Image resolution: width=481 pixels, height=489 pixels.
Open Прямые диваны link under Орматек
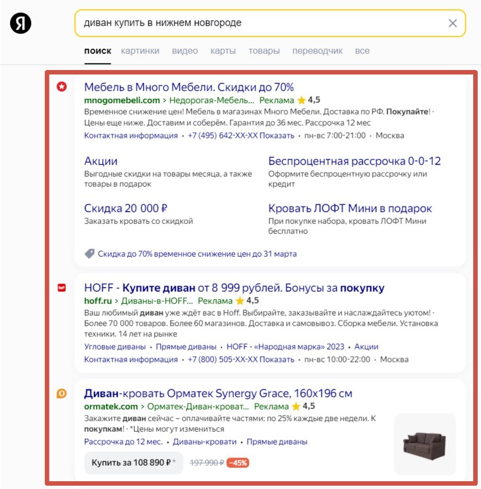(x=277, y=442)
